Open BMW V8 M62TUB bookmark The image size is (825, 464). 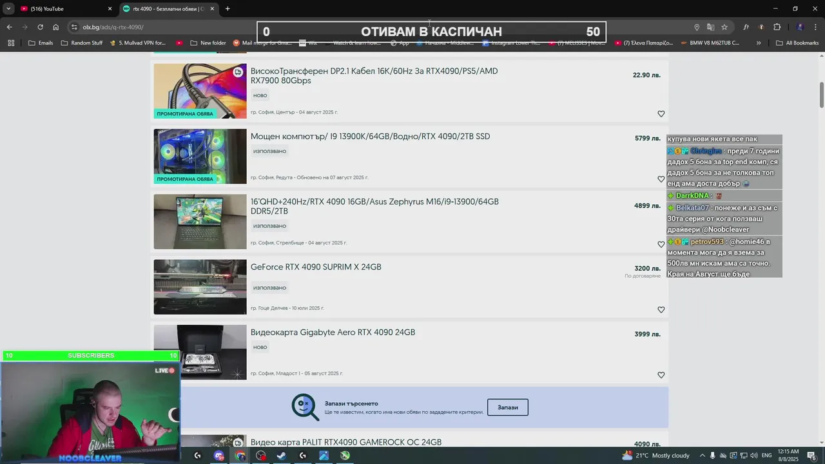(709, 43)
